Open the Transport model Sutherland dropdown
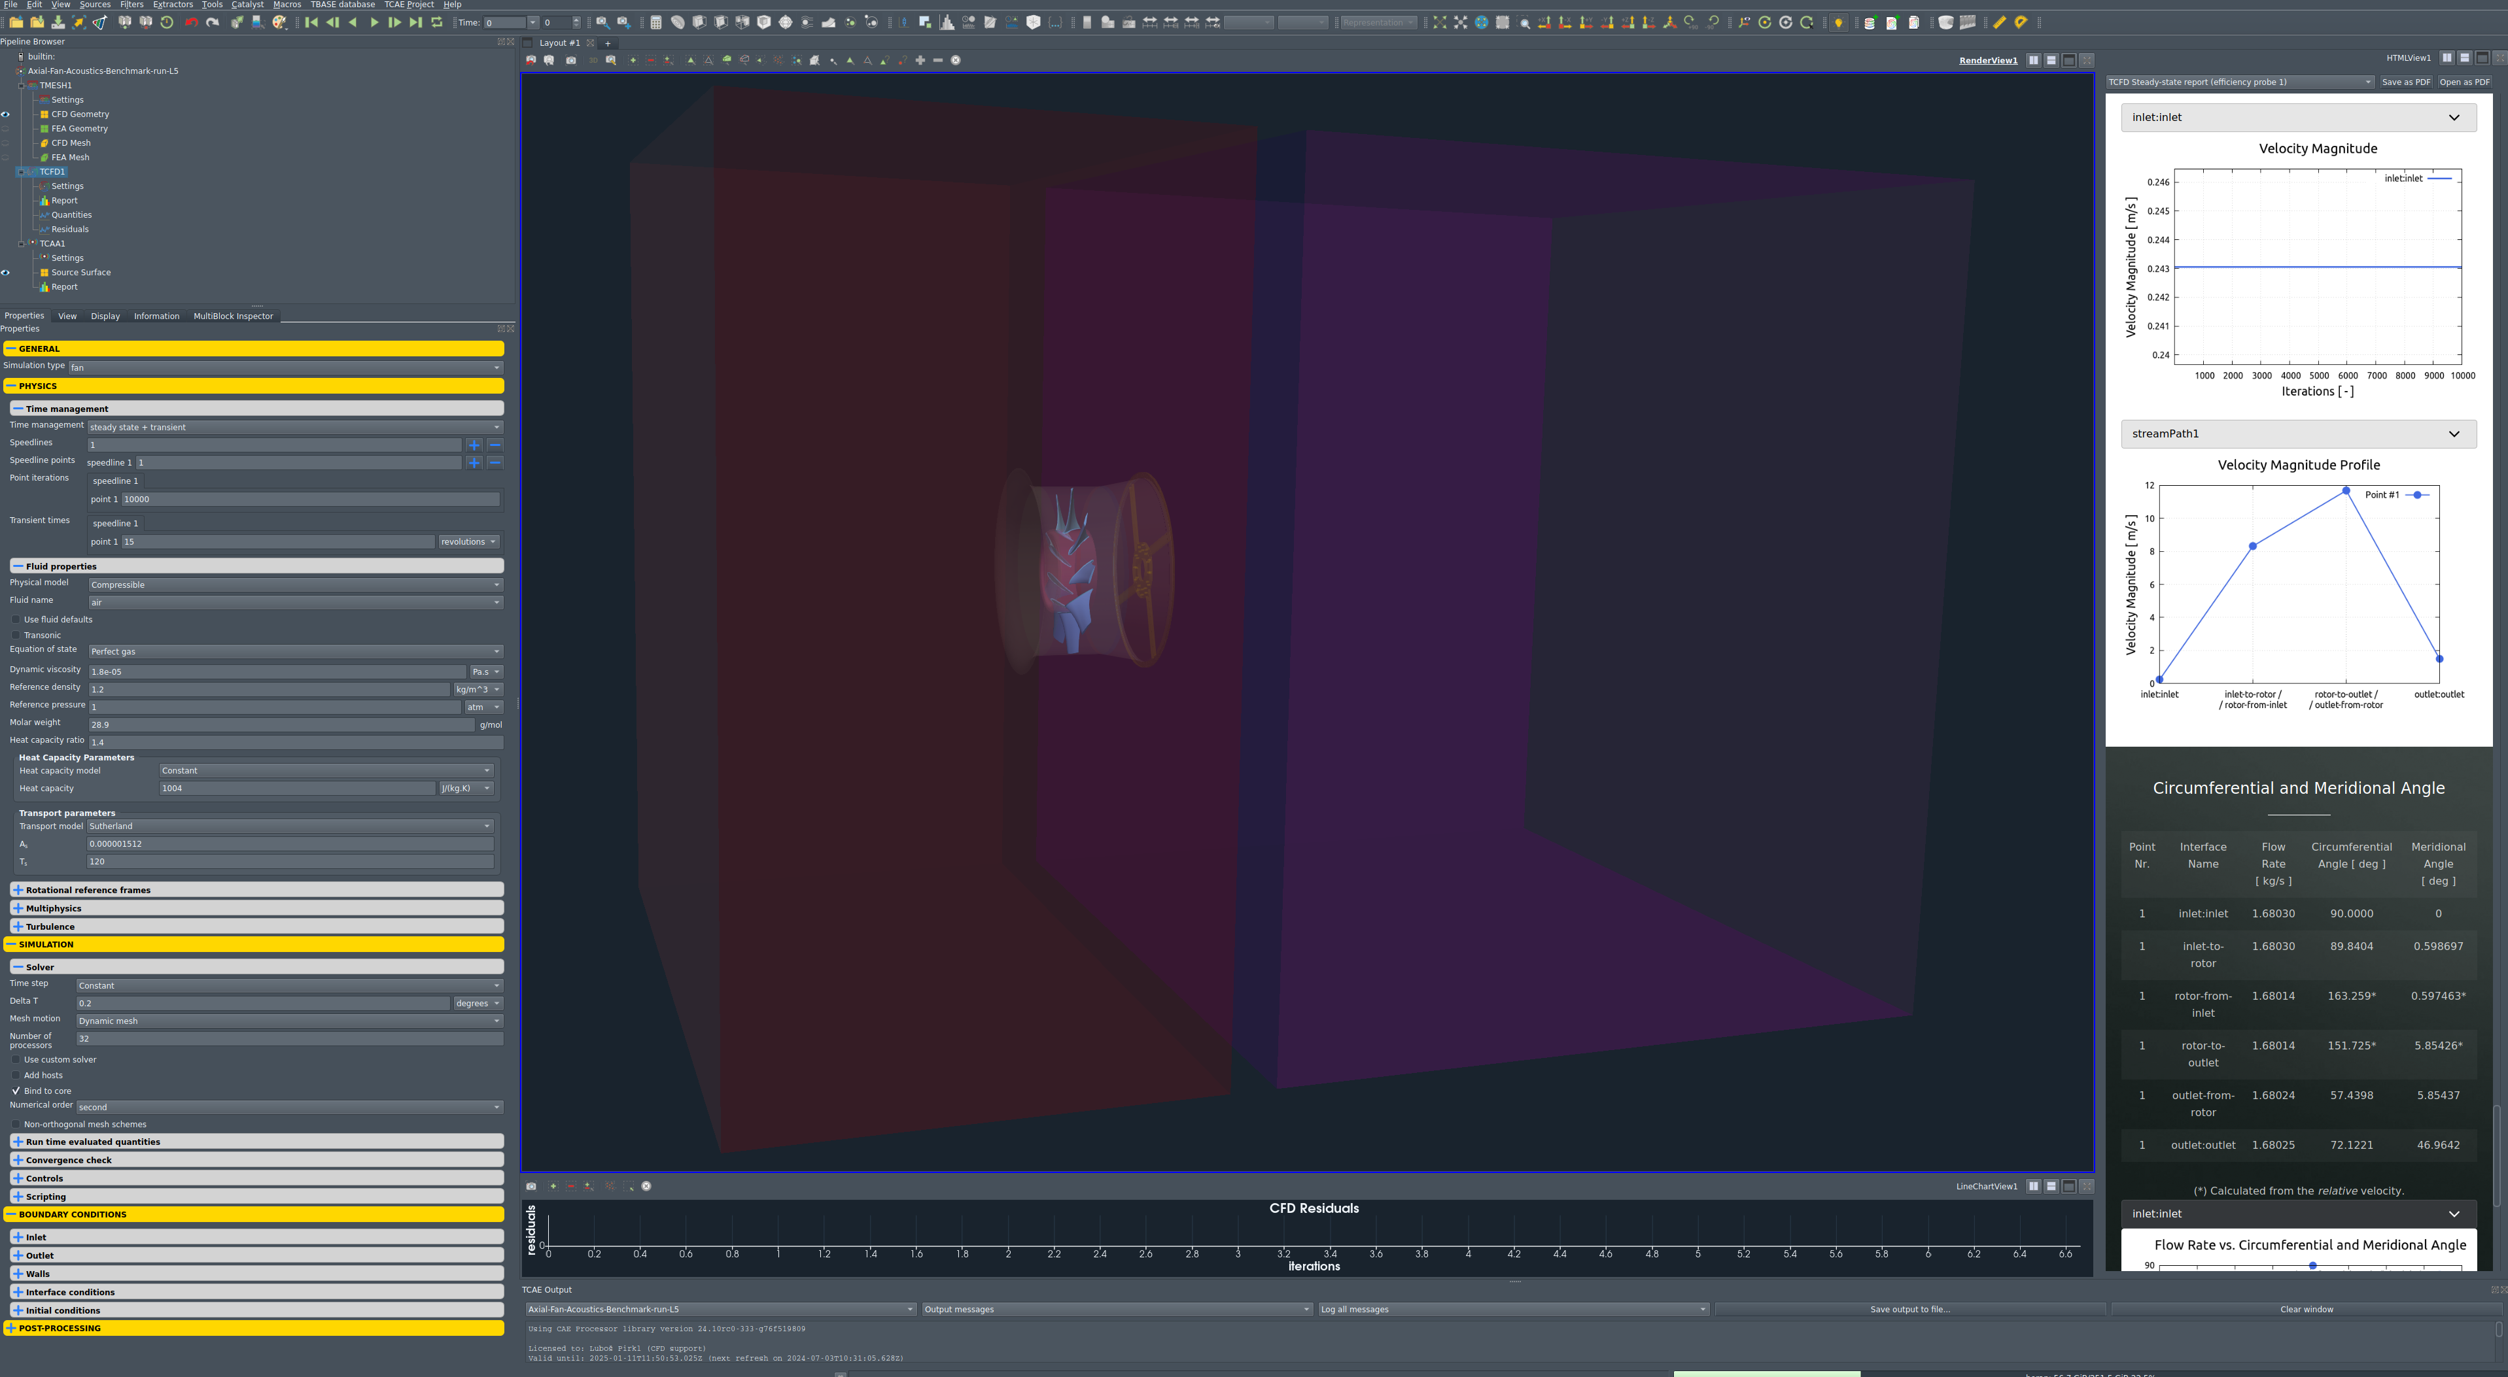 290,826
